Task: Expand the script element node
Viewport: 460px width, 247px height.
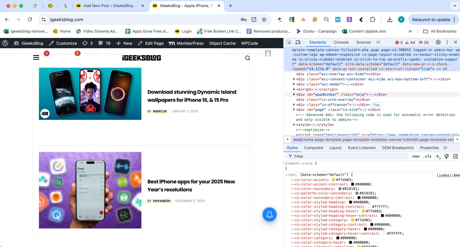Action: (294, 89)
